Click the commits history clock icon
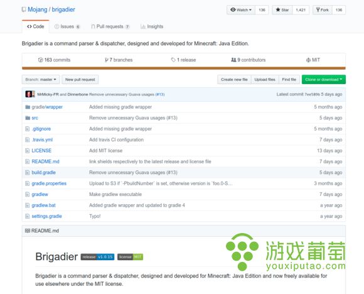This screenshot has width=364, height=294. point(40,60)
